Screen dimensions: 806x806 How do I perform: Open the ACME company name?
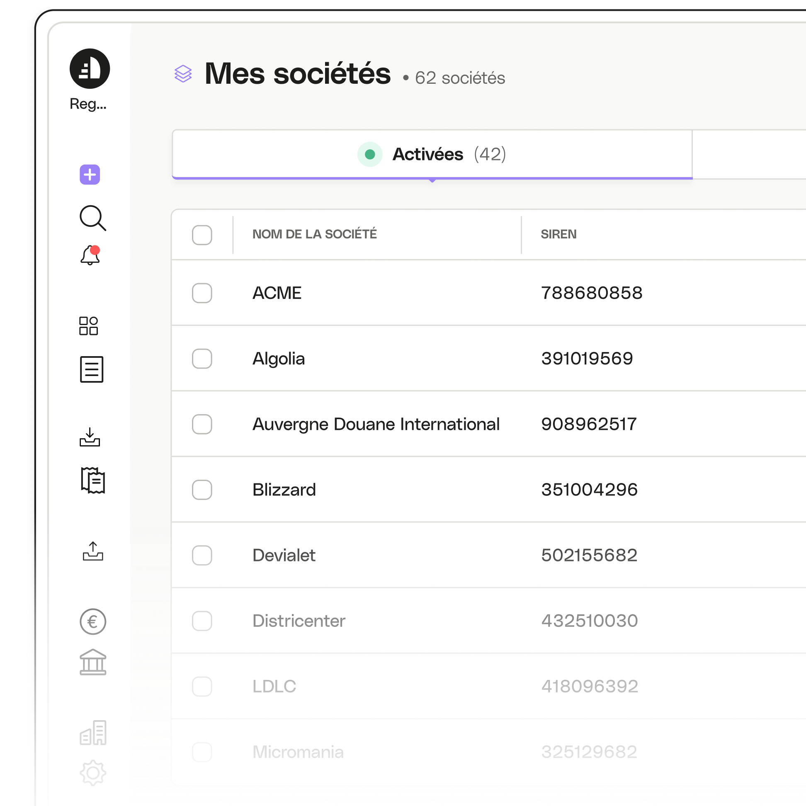pyautogui.click(x=277, y=293)
